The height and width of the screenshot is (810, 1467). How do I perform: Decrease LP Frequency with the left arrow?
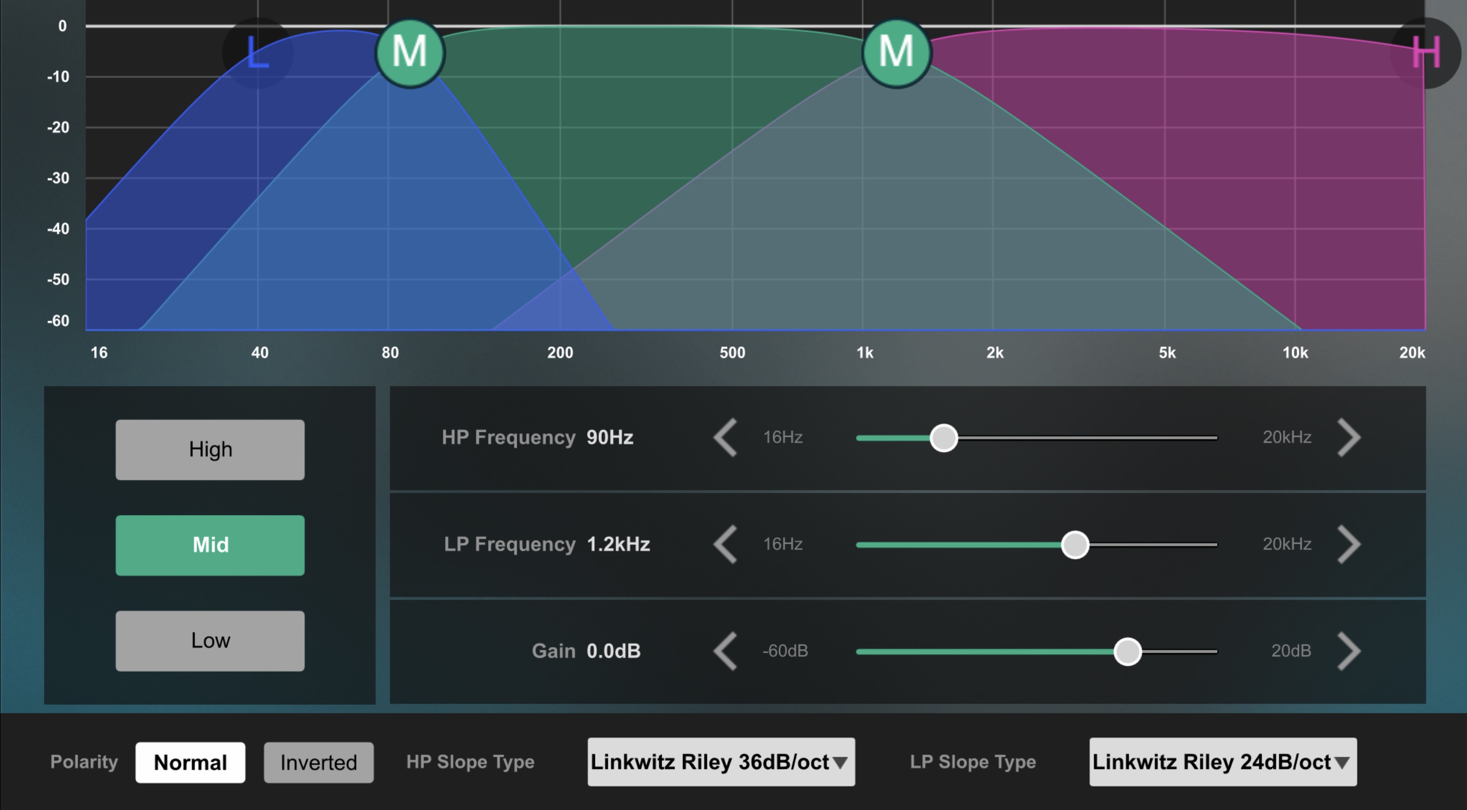point(725,544)
